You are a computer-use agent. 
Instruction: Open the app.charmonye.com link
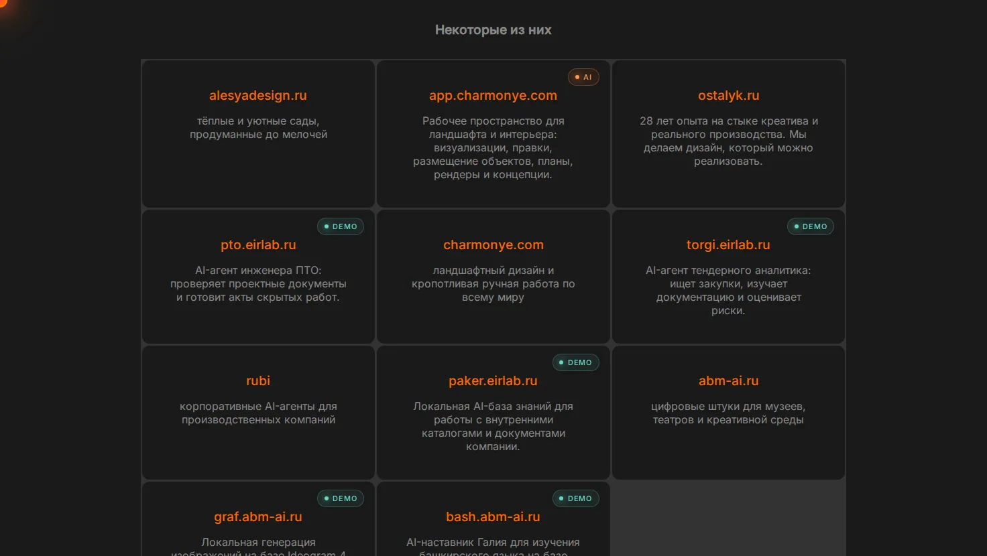493,95
